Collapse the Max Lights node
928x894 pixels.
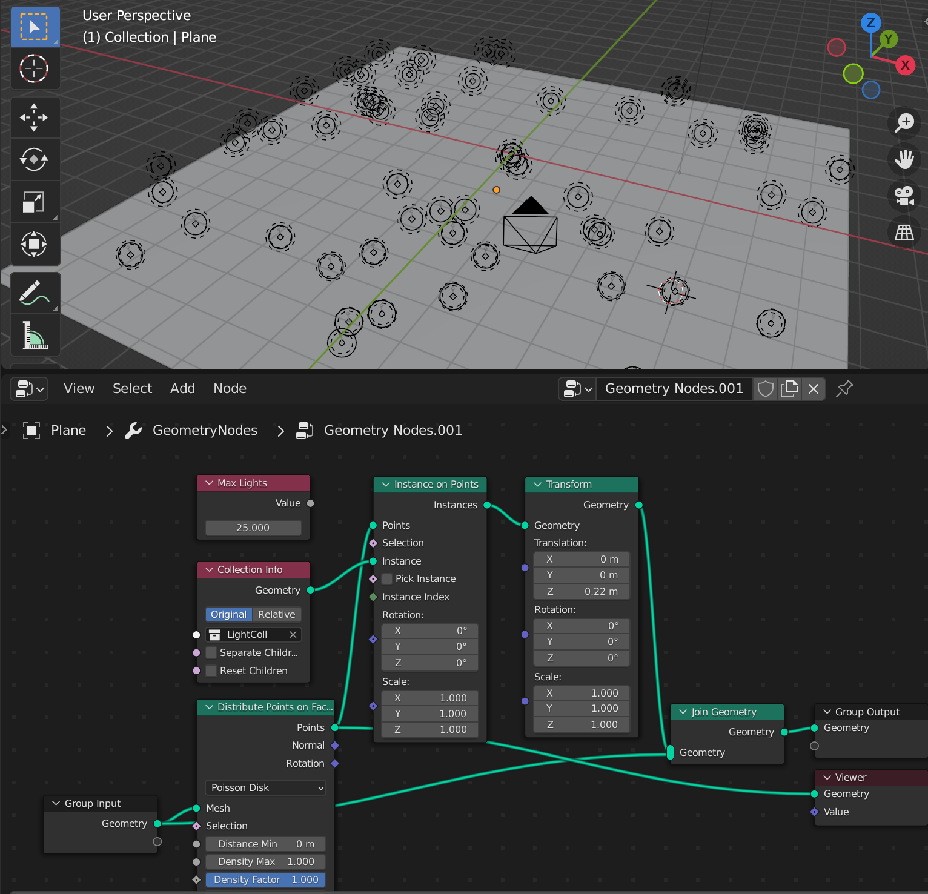(210, 483)
